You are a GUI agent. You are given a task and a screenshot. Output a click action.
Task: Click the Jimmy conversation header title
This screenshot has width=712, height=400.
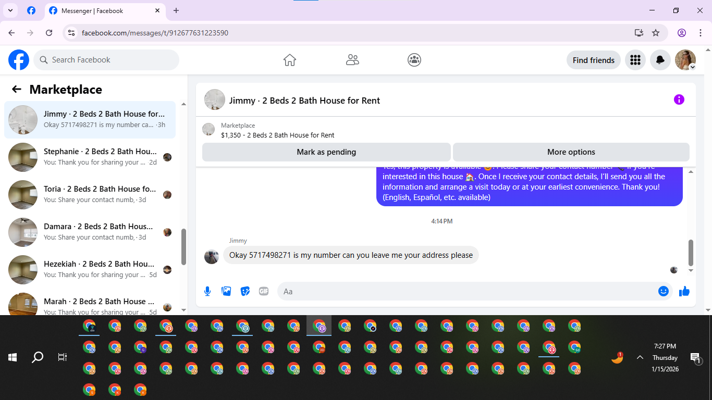[304, 101]
